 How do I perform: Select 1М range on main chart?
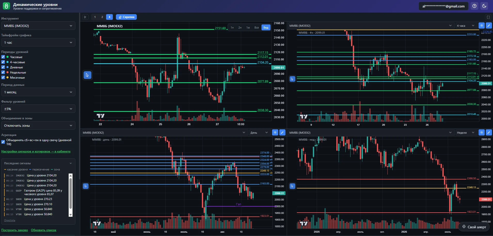tap(248, 28)
